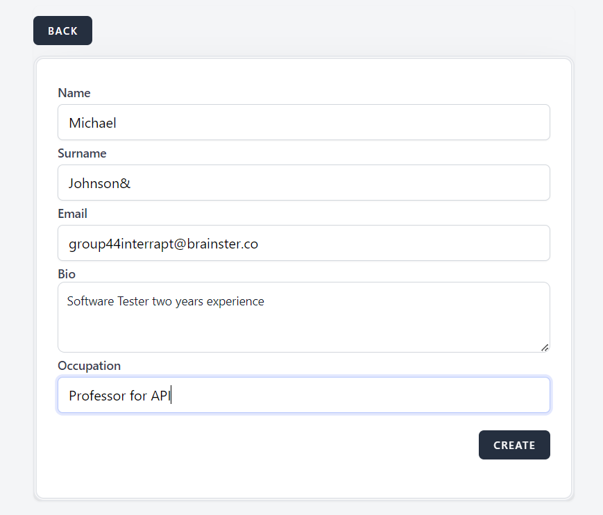Screen dimensions: 603x515
Task: Place cursor on the text "Michael"
Action: click(92, 124)
